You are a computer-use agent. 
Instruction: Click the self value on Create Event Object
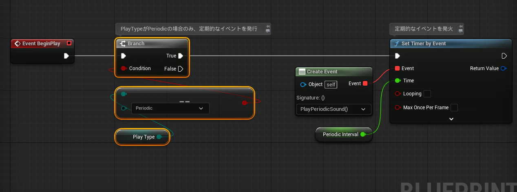click(331, 84)
